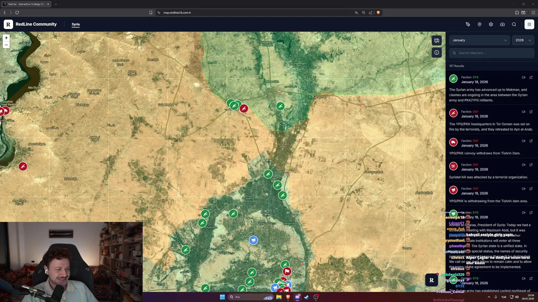The height and width of the screenshot is (302, 538).
Task: Open the map layers button
Action: click(x=437, y=41)
